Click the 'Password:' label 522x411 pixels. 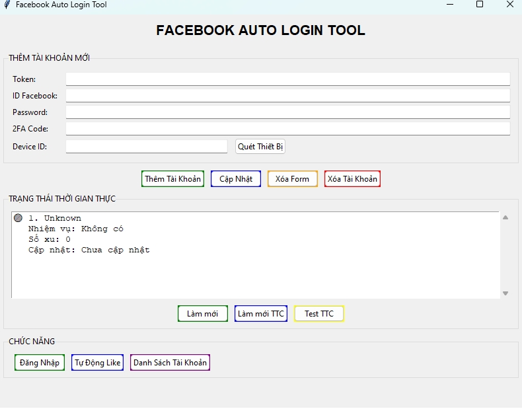30,112
